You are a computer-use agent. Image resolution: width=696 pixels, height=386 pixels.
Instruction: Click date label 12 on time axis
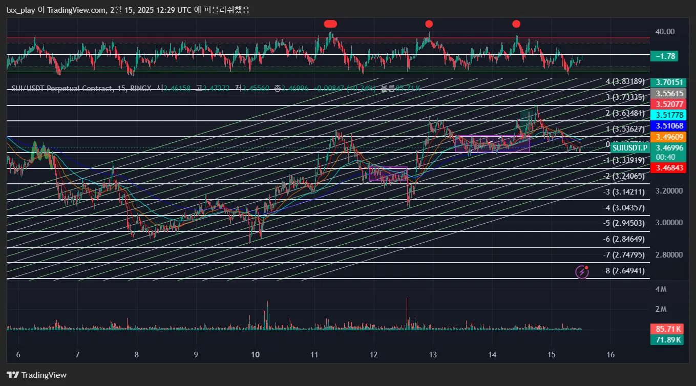coord(374,355)
